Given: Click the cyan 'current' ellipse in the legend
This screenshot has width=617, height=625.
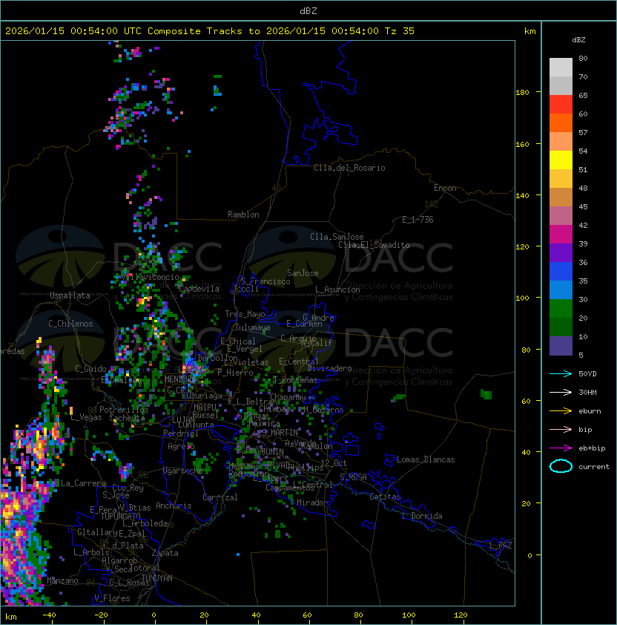Looking at the screenshot, I should (561, 466).
